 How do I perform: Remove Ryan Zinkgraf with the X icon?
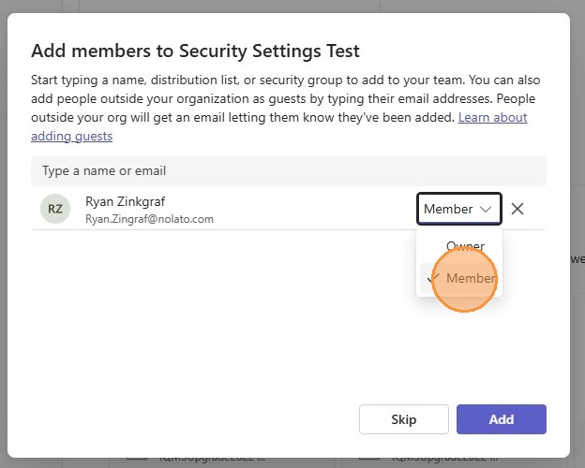click(517, 209)
